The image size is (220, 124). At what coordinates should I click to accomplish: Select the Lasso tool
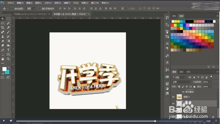(x=2, y=23)
